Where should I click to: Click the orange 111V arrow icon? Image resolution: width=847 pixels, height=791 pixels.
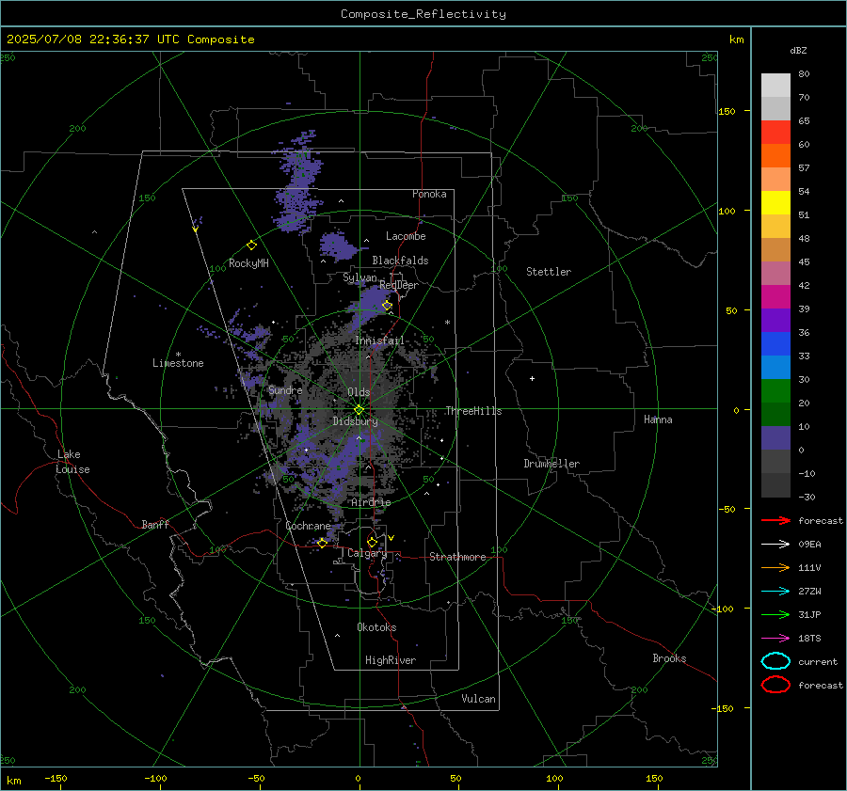[775, 567]
